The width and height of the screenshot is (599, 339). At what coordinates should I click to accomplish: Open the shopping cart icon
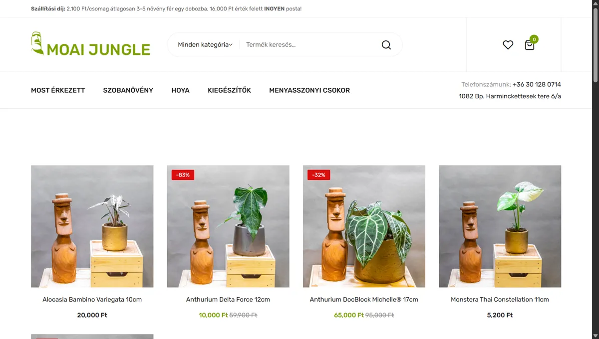(530, 45)
